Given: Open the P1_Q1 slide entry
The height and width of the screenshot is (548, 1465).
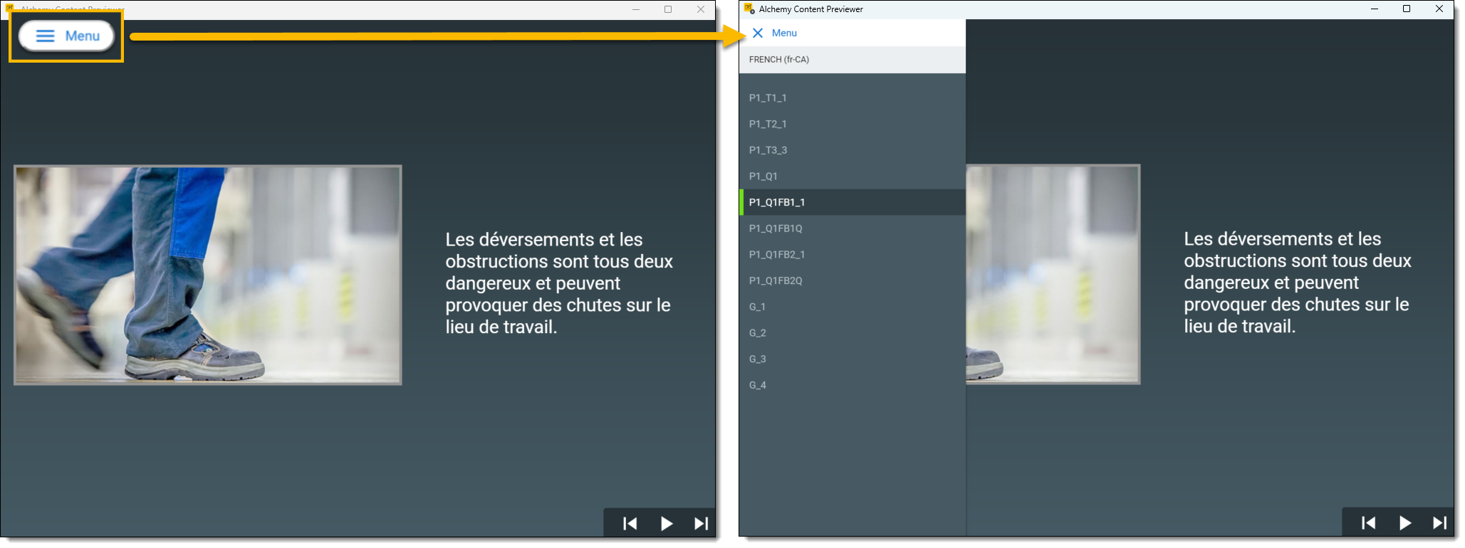Looking at the screenshot, I should (x=763, y=176).
